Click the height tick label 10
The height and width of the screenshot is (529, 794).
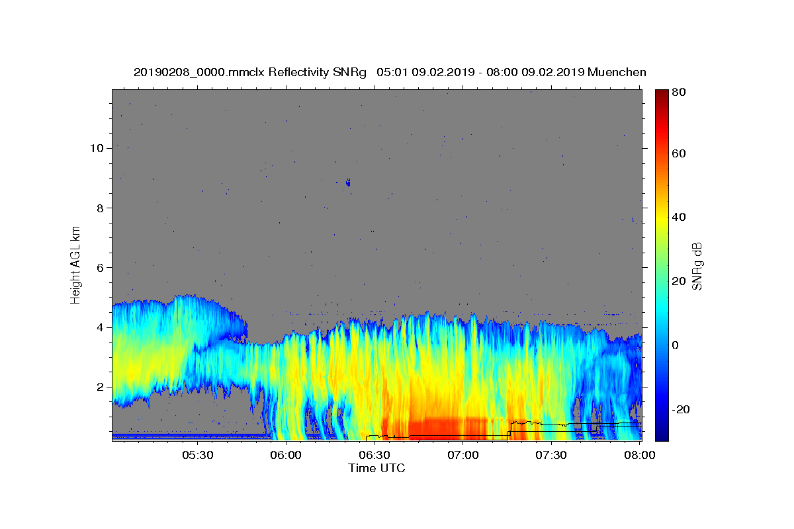click(x=96, y=148)
